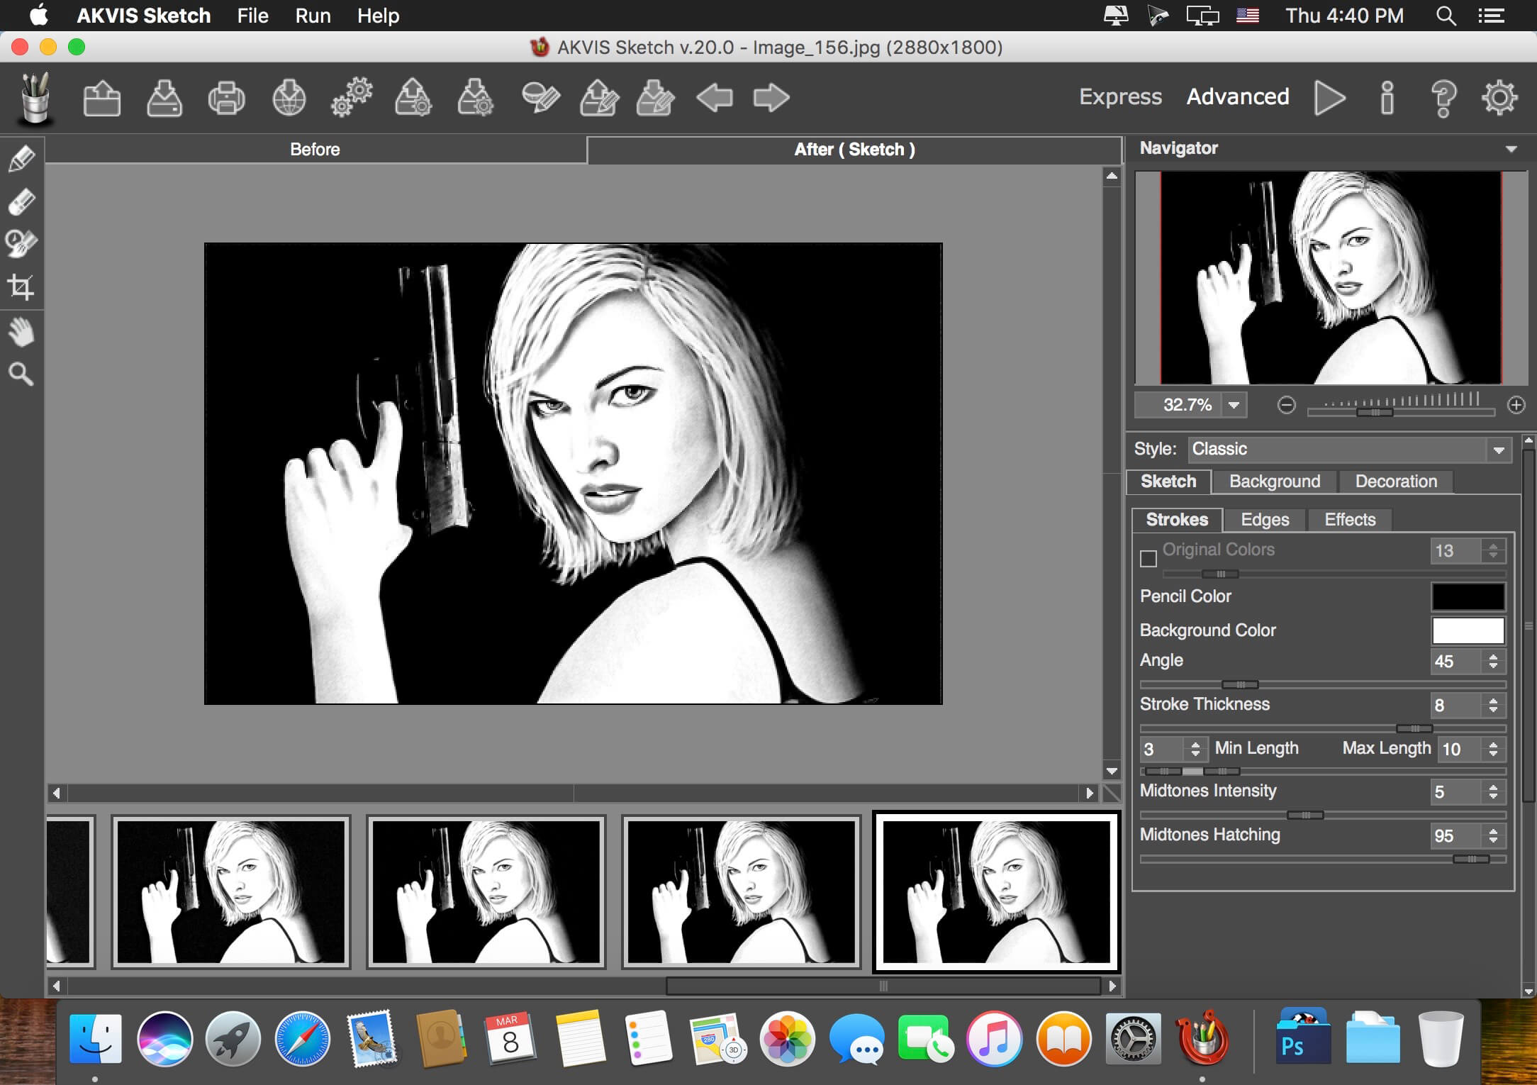Click the Edges tab in Sketch panel

point(1265,521)
